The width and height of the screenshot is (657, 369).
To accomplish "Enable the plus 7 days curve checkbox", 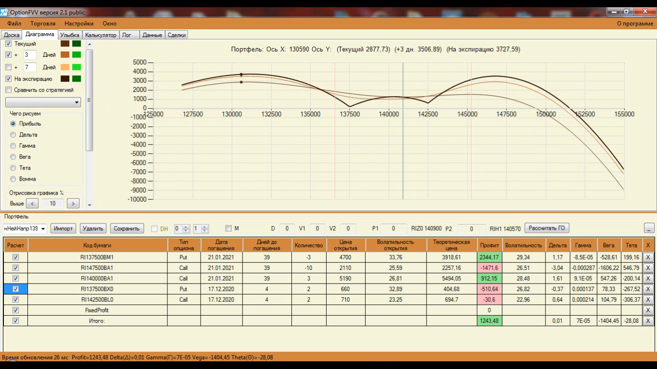I will pos(8,67).
